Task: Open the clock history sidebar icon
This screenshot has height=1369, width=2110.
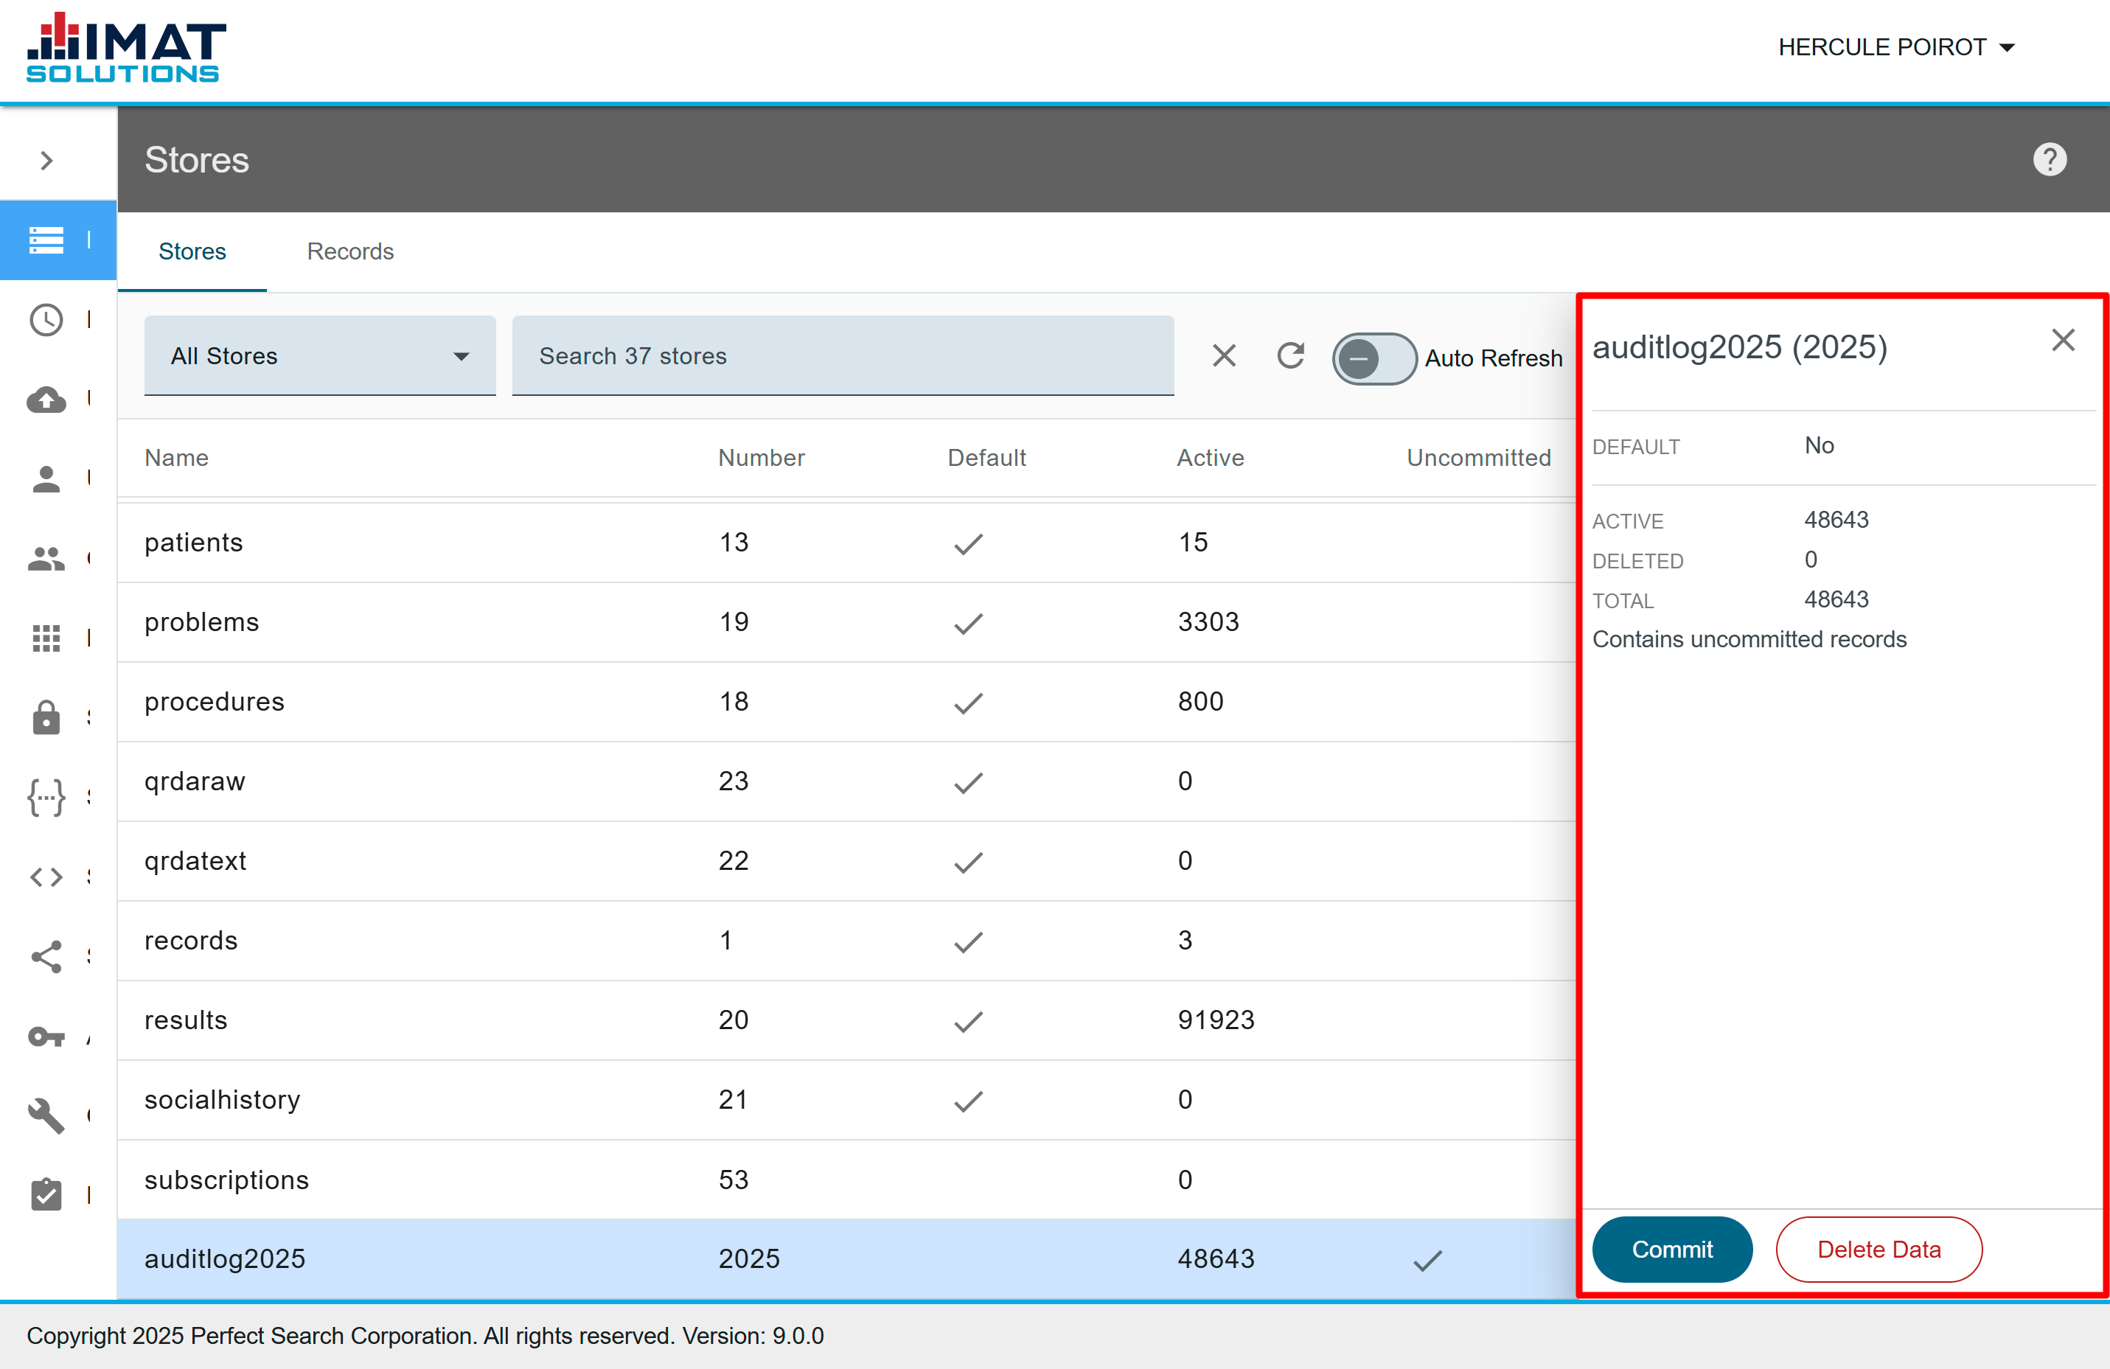Action: [x=46, y=319]
